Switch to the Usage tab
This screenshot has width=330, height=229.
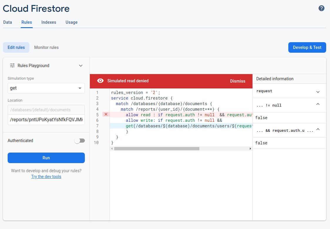[71, 22]
